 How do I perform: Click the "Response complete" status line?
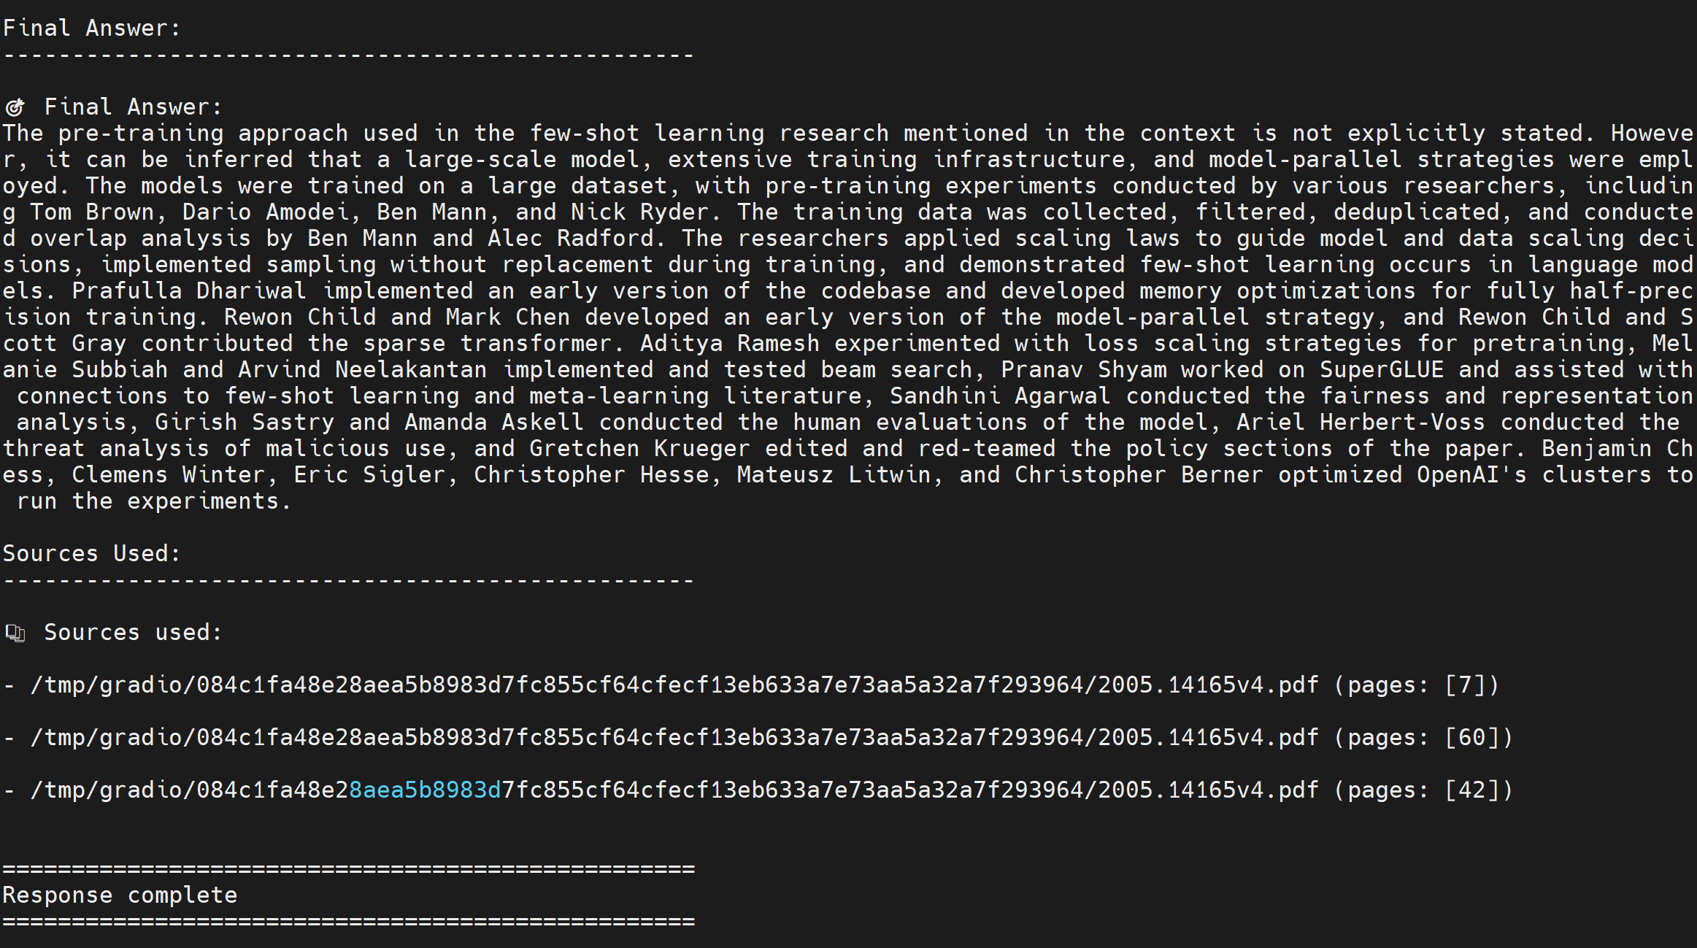pyautogui.click(x=120, y=895)
